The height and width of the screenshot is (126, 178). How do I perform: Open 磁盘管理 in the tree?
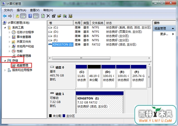[x=22, y=65]
